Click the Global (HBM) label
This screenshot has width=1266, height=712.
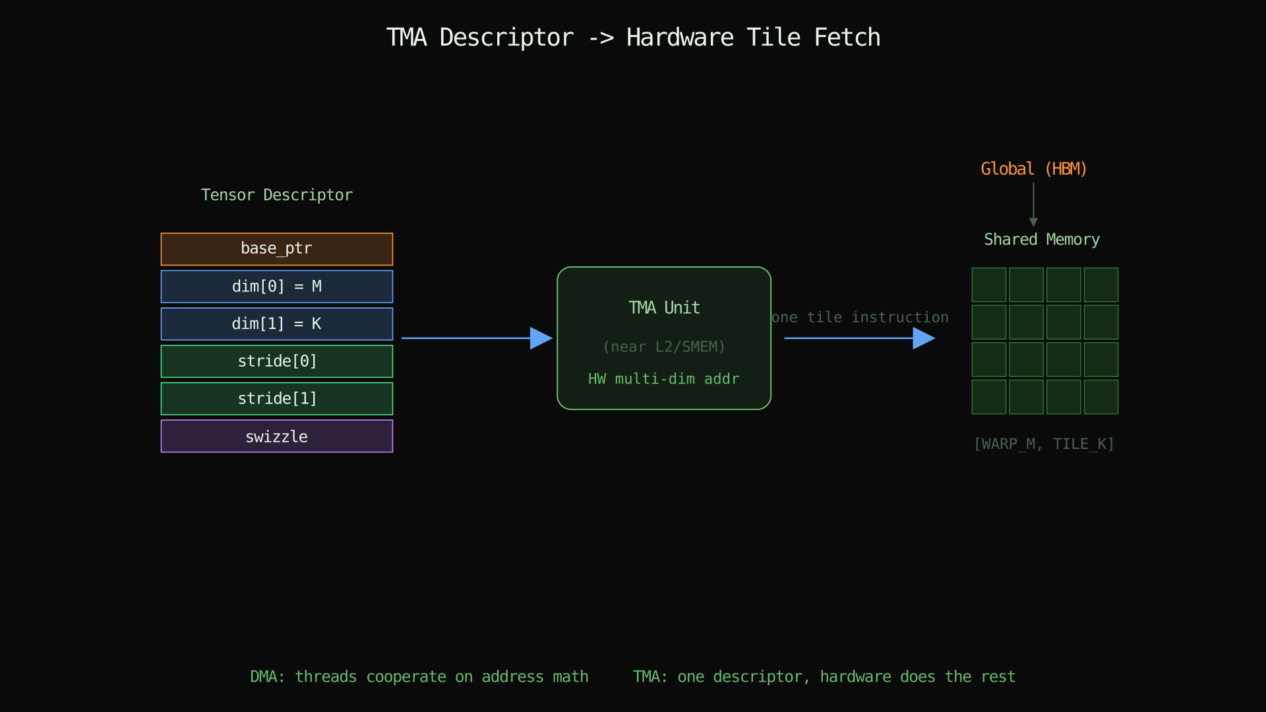click(1033, 168)
